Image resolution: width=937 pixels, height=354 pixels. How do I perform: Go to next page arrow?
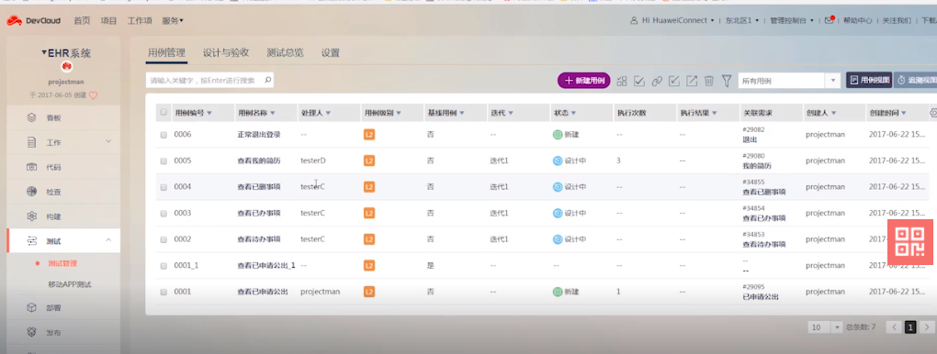(x=927, y=327)
